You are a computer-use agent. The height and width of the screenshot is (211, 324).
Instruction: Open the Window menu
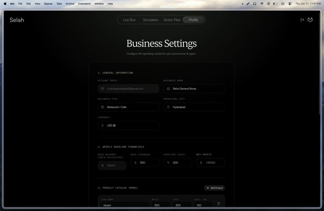[99, 4]
